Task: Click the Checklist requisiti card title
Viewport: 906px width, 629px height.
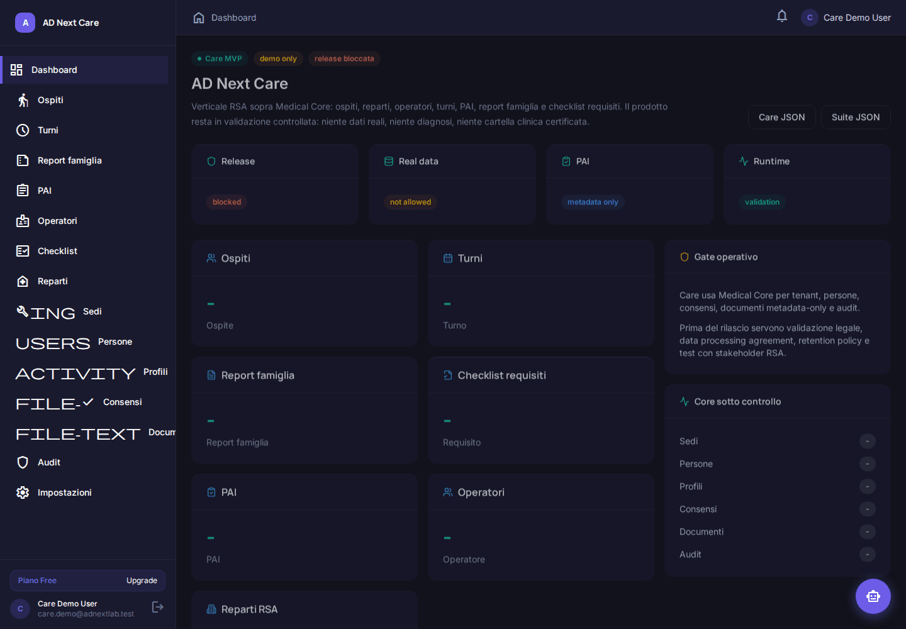Action: [501, 375]
